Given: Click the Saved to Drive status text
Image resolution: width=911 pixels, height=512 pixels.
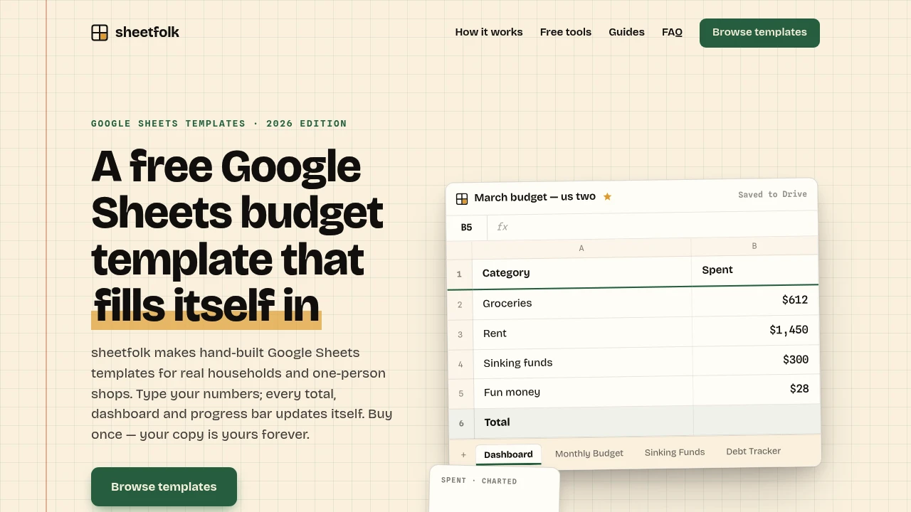Looking at the screenshot, I should (772, 194).
